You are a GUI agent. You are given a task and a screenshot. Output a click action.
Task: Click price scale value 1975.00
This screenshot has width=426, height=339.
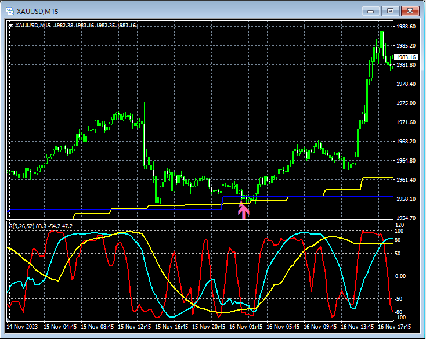406,103
